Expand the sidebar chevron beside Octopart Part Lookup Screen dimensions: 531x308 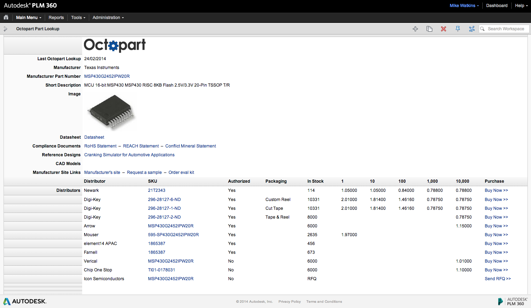click(x=5, y=29)
